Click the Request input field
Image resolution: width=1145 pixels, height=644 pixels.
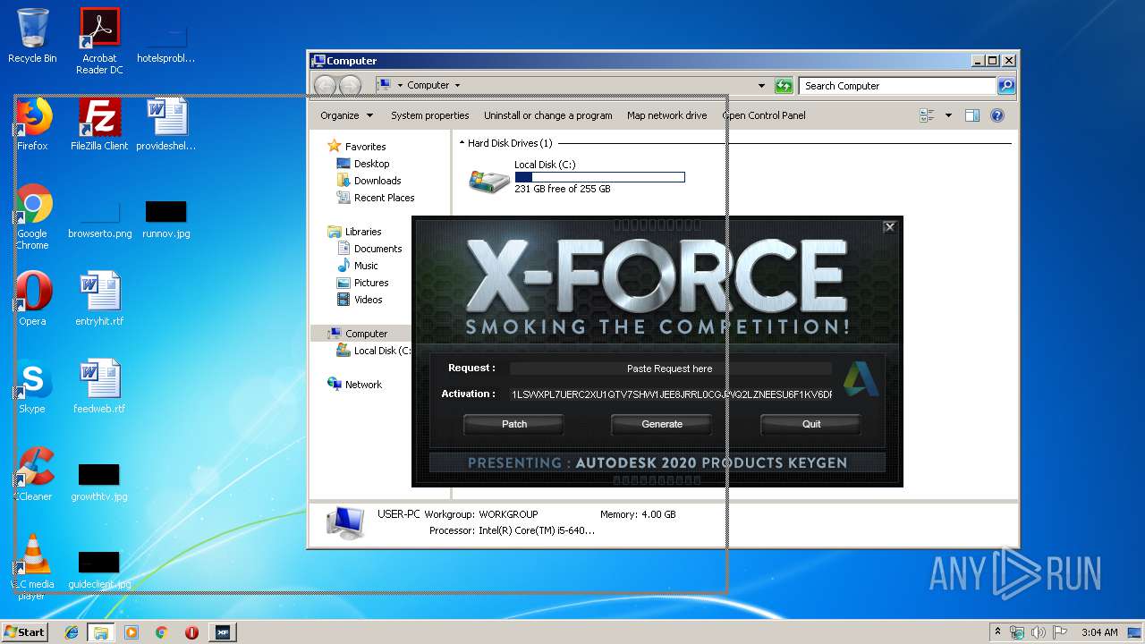tap(670, 369)
